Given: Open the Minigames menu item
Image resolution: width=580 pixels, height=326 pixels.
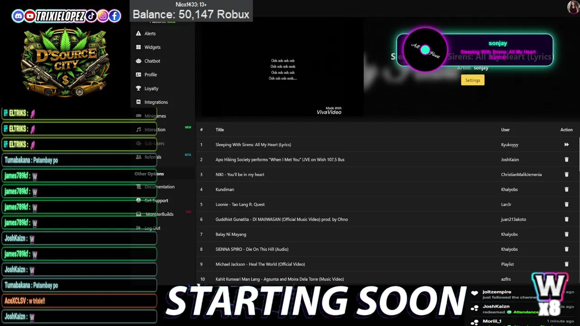Looking at the screenshot, I should pos(155,116).
